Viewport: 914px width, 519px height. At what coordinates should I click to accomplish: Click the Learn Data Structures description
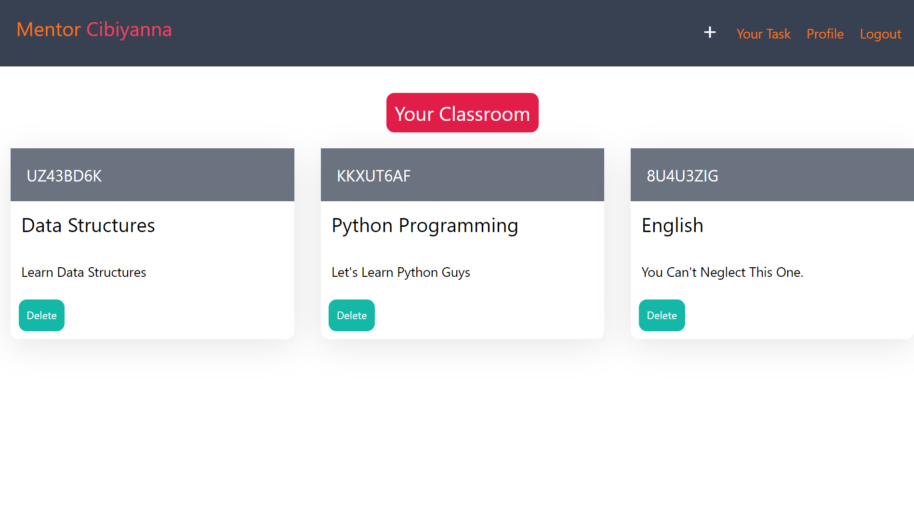84,272
